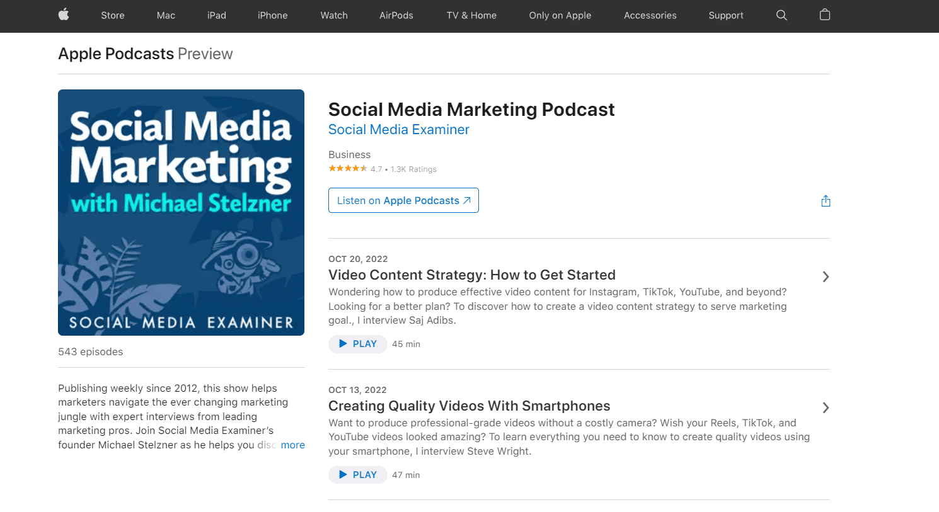Show more of the podcast description
This screenshot has width=939, height=512.
pos(292,445)
